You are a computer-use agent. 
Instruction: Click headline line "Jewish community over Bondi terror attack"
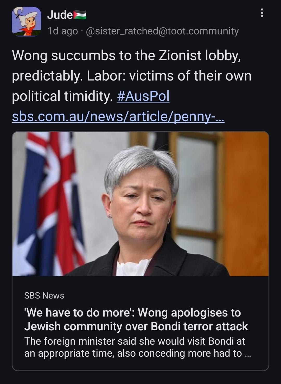[136, 326]
